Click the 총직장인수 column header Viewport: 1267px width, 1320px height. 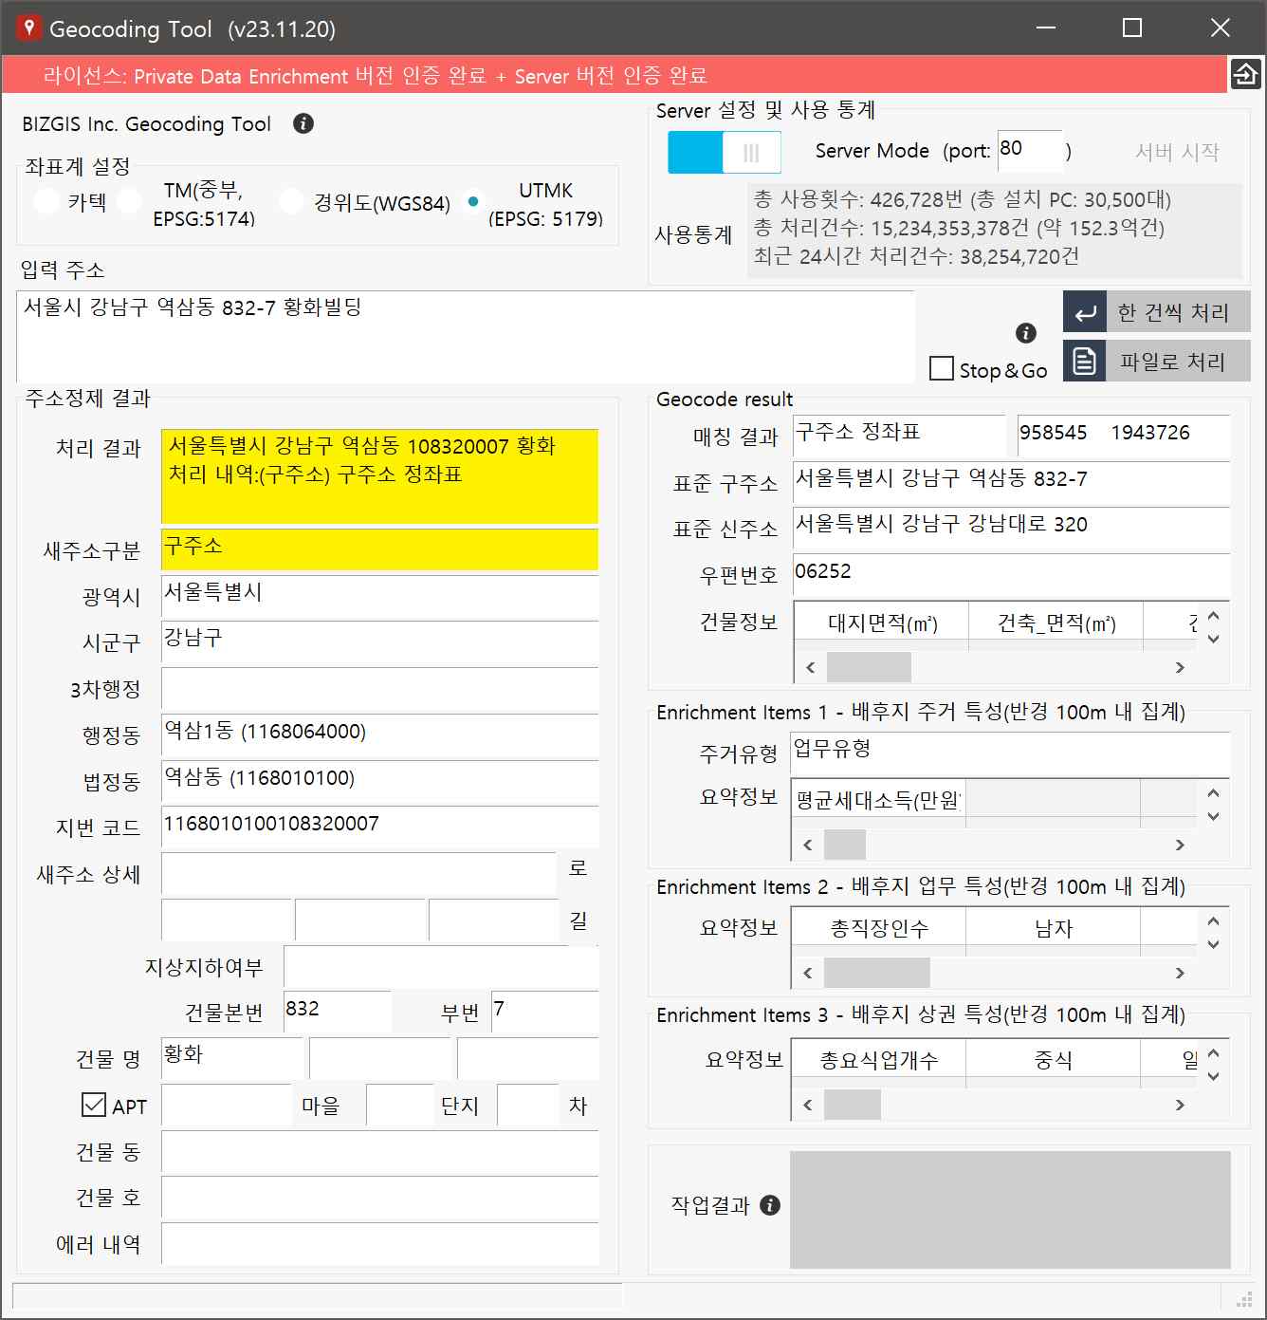[879, 929]
